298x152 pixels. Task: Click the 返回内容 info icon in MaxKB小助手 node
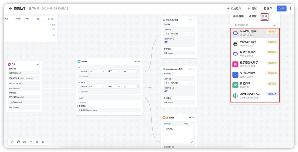pyautogui.click(x=173, y=39)
